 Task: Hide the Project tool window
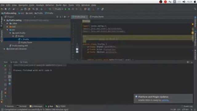coord(69,17)
